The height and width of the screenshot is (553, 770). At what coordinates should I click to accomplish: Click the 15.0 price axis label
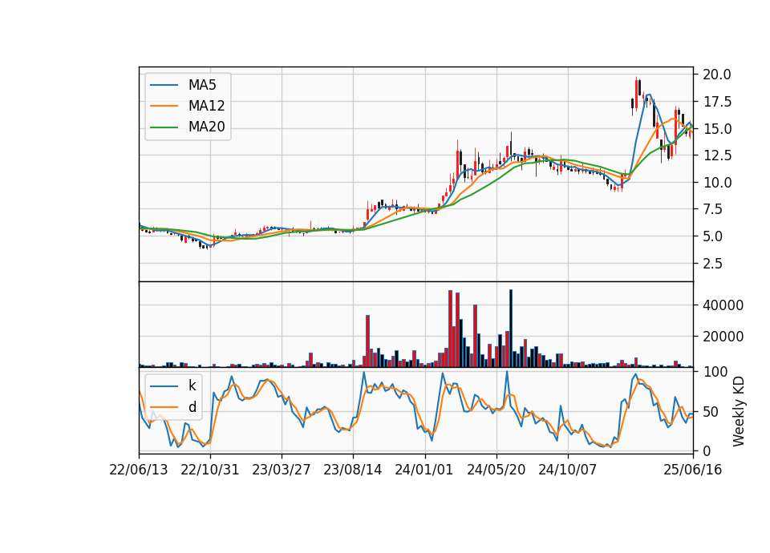pos(717,129)
